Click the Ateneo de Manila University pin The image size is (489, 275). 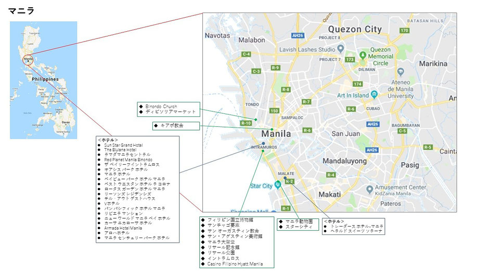pos(401,72)
